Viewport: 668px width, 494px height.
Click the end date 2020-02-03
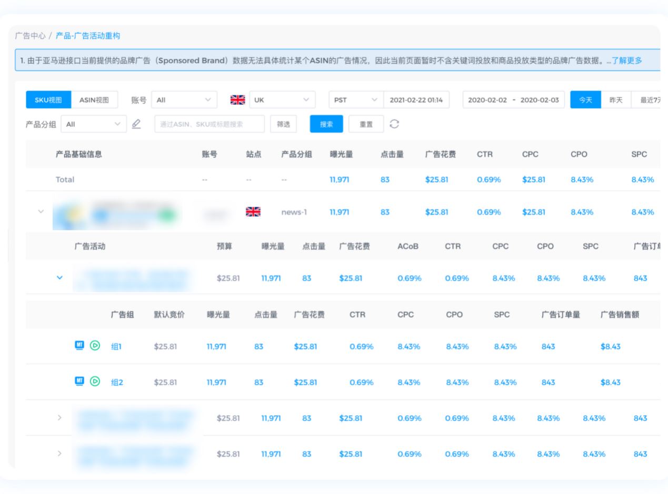click(539, 100)
